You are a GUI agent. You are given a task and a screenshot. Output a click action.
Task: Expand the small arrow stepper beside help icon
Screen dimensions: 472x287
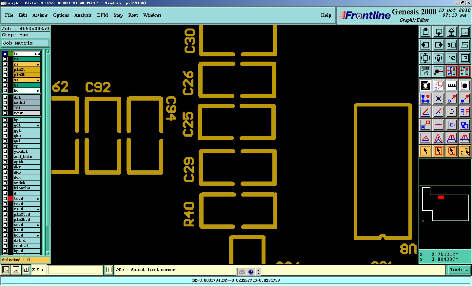click(x=259, y=272)
